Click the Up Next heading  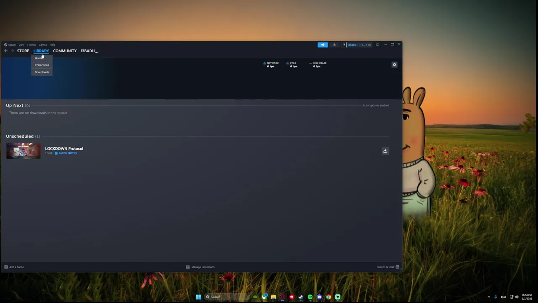(14, 106)
